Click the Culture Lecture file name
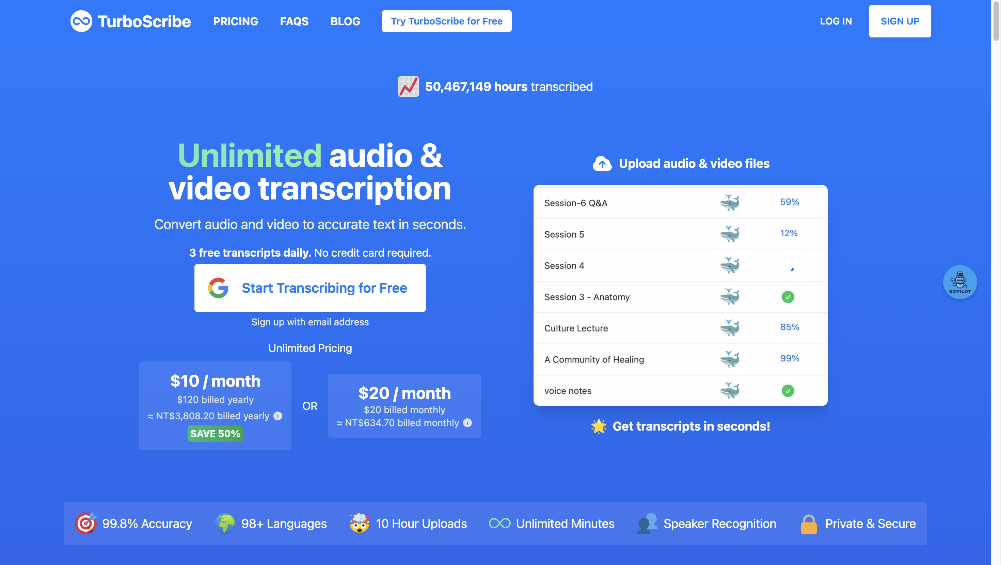The image size is (1001, 565). (x=576, y=328)
